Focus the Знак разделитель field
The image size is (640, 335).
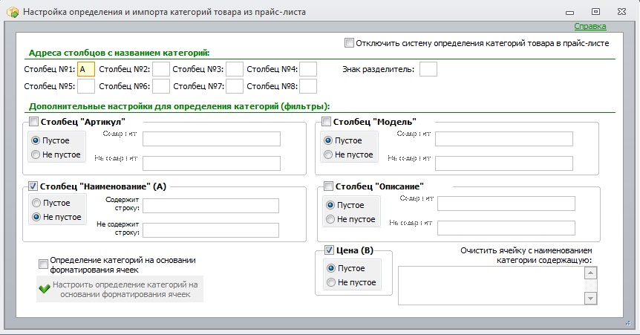tap(428, 69)
